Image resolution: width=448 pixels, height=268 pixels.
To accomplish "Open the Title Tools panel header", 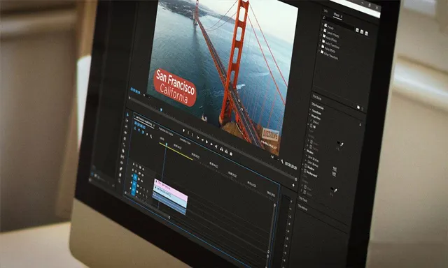I will click(303, 199).
